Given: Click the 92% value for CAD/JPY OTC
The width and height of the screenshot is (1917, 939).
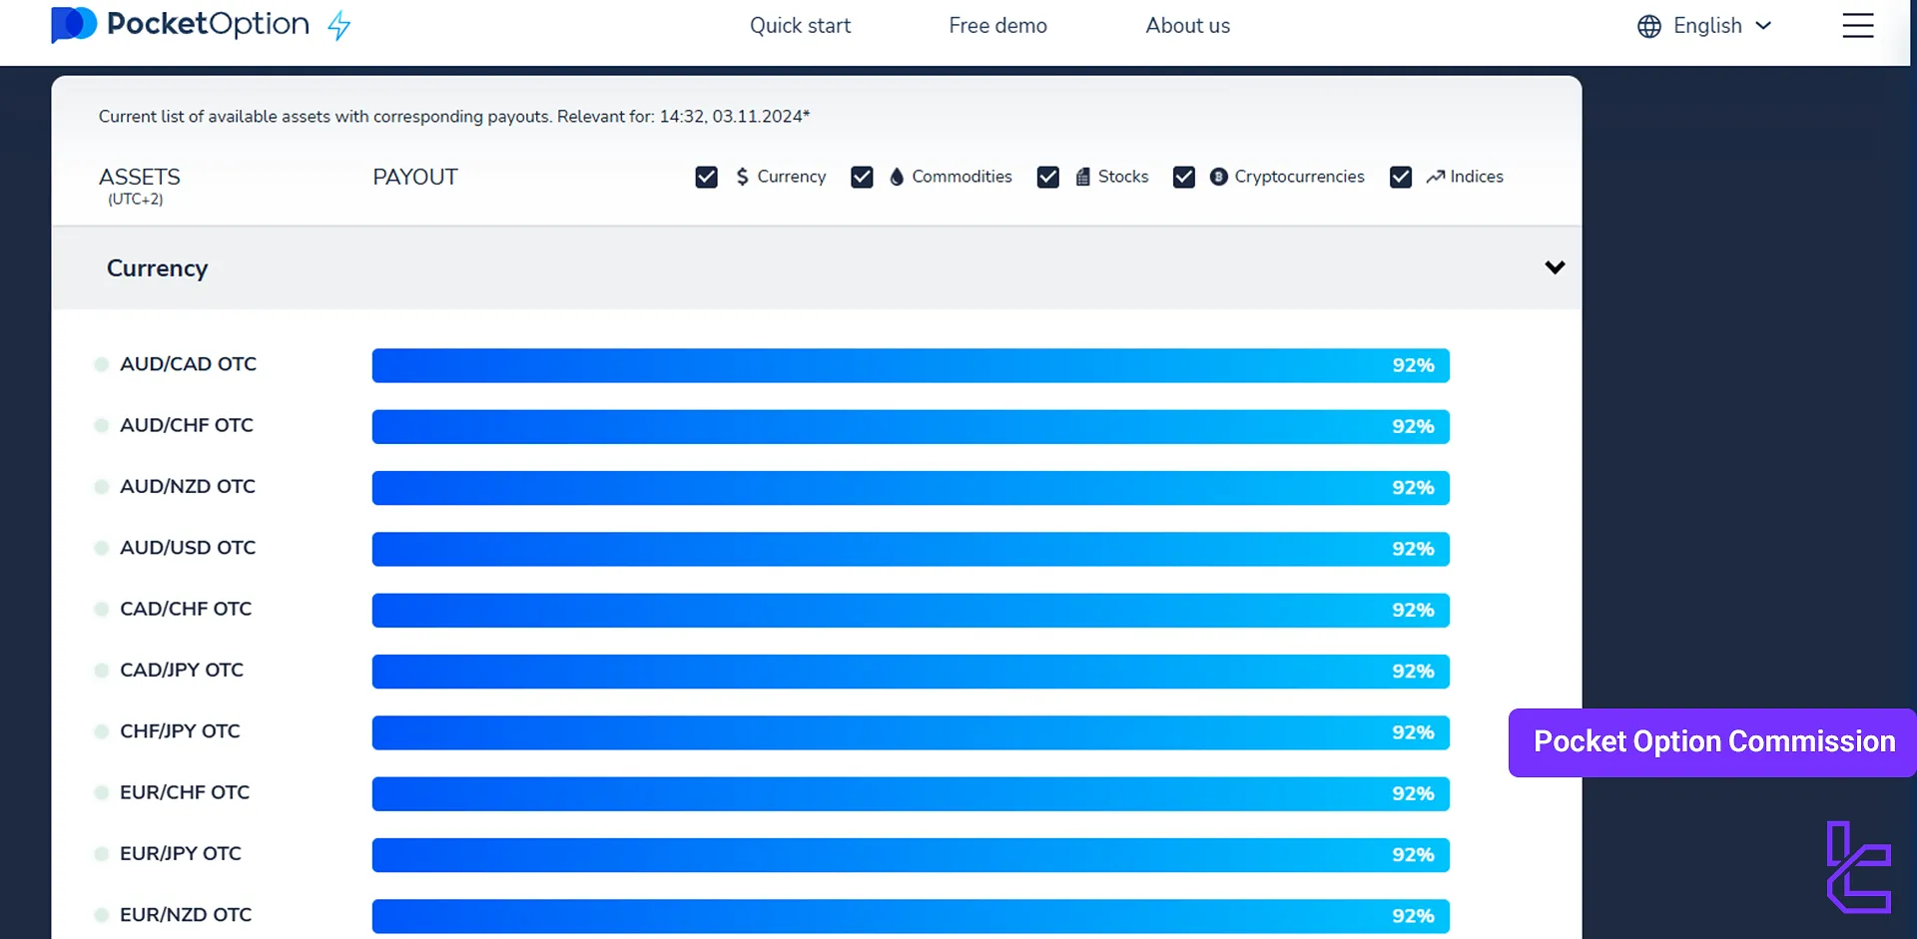Looking at the screenshot, I should tap(1413, 672).
